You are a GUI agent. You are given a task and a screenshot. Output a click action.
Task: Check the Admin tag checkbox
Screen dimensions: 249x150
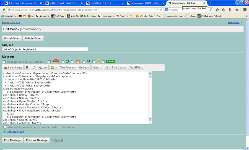pos(103,62)
